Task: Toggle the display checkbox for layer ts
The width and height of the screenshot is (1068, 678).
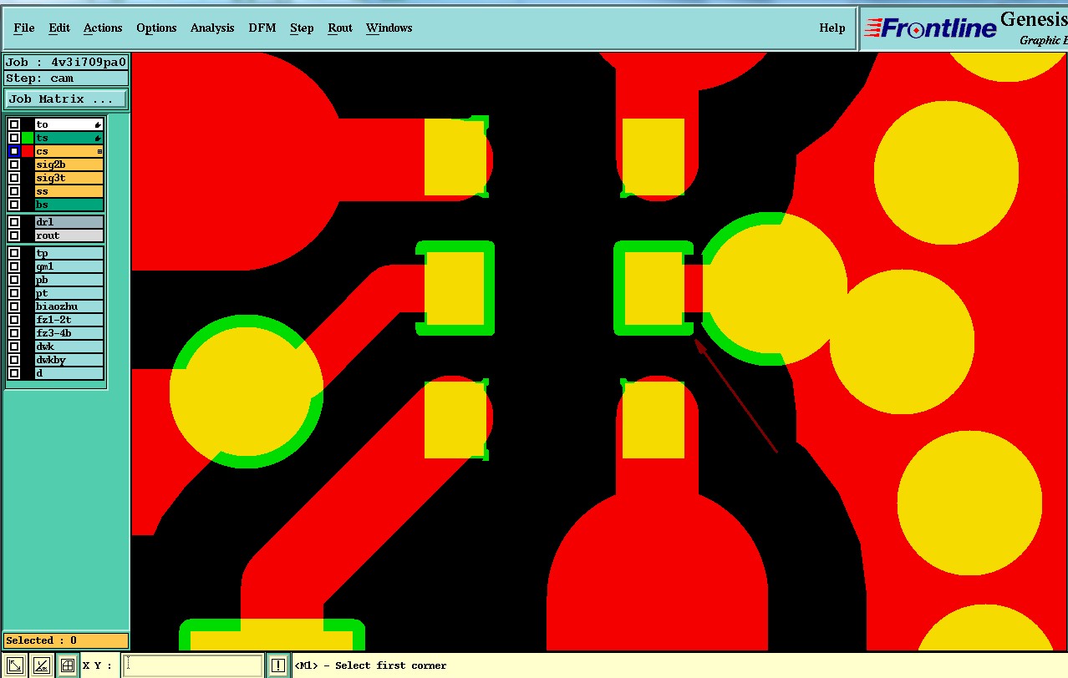Action: tap(14, 138)
